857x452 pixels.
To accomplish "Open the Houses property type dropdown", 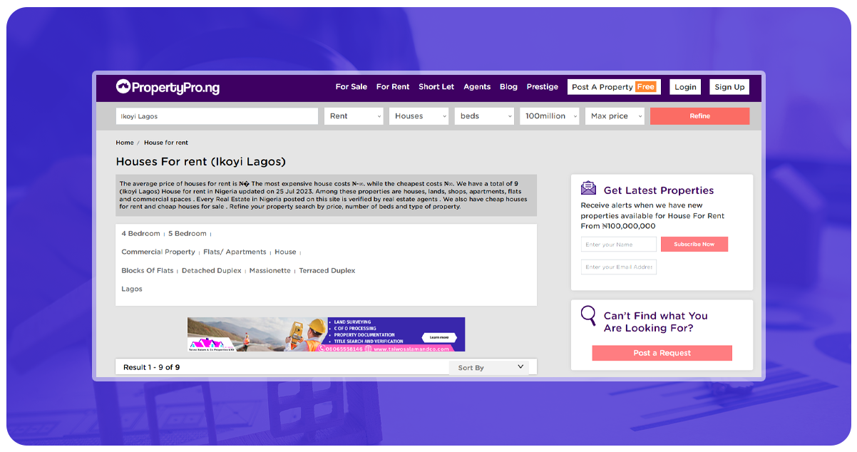I will [x=419, y=116].
